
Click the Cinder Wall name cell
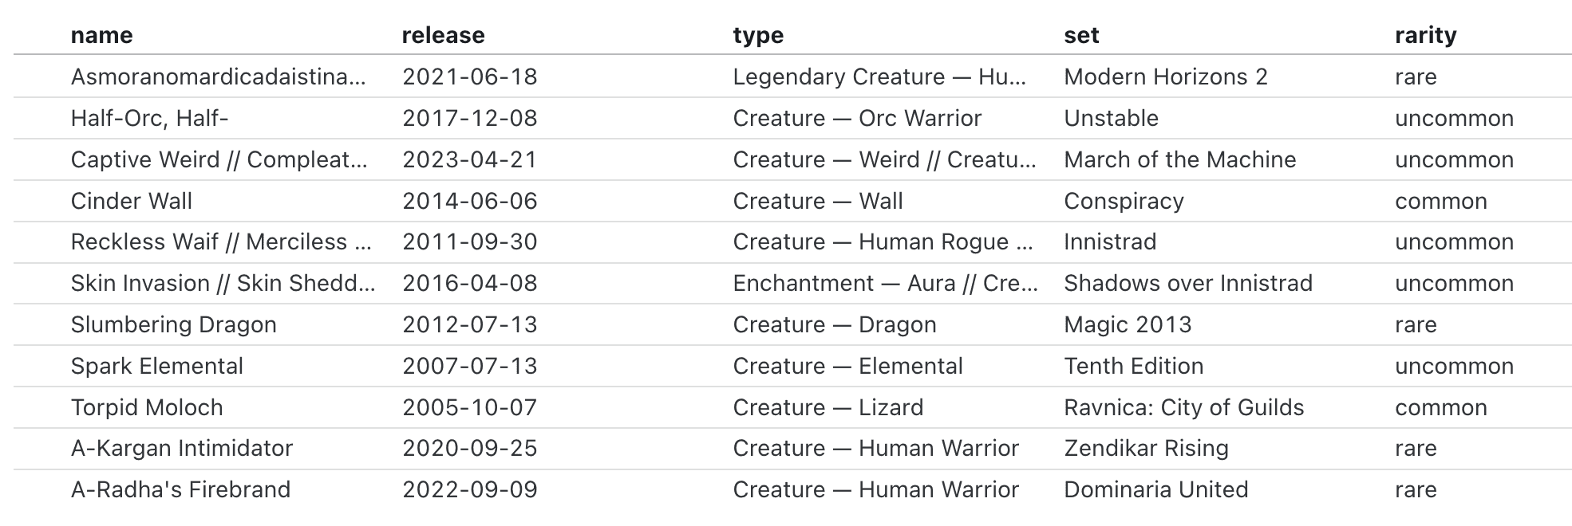coord(132,201)
